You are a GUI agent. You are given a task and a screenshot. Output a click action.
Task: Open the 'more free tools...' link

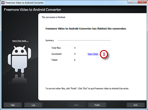coord(20,41)
